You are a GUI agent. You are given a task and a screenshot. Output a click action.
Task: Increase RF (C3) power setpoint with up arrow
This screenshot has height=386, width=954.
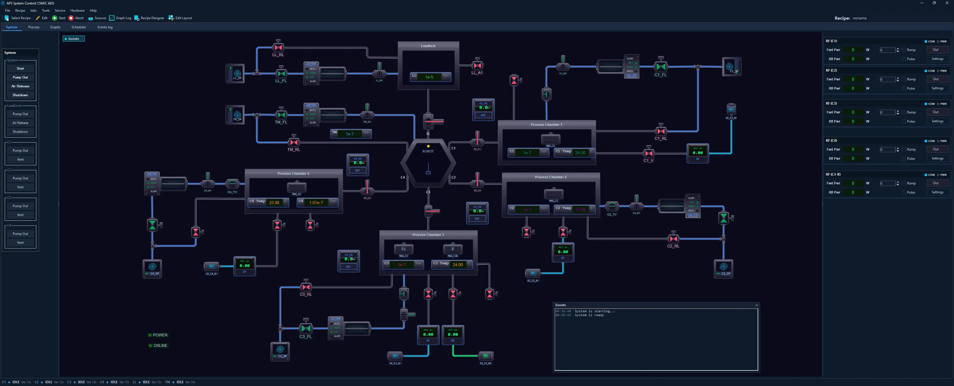(898, 111)
